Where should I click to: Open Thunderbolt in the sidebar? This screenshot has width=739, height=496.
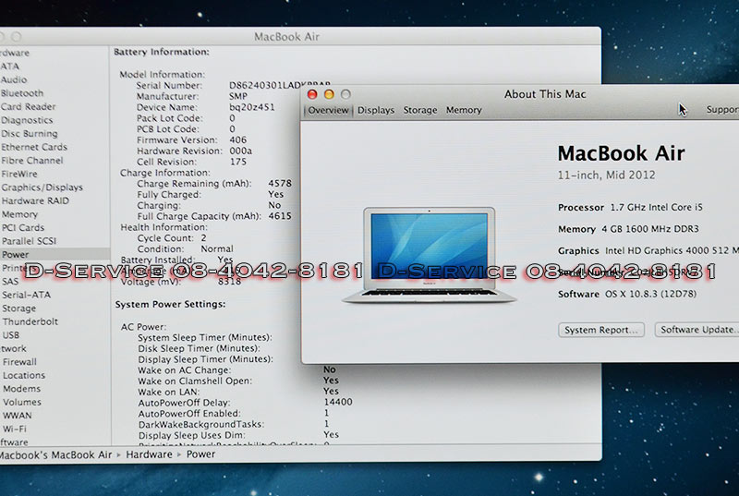tap(30, 321)
